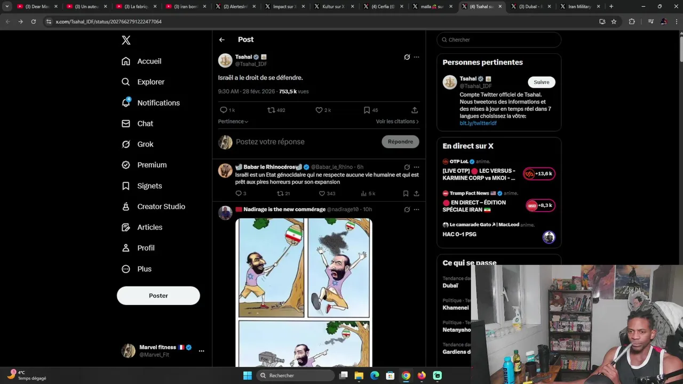Screen dimensions: 683x384
Task: Open the weather widget Temps dégagé
Action: click(x=28, y=375)
